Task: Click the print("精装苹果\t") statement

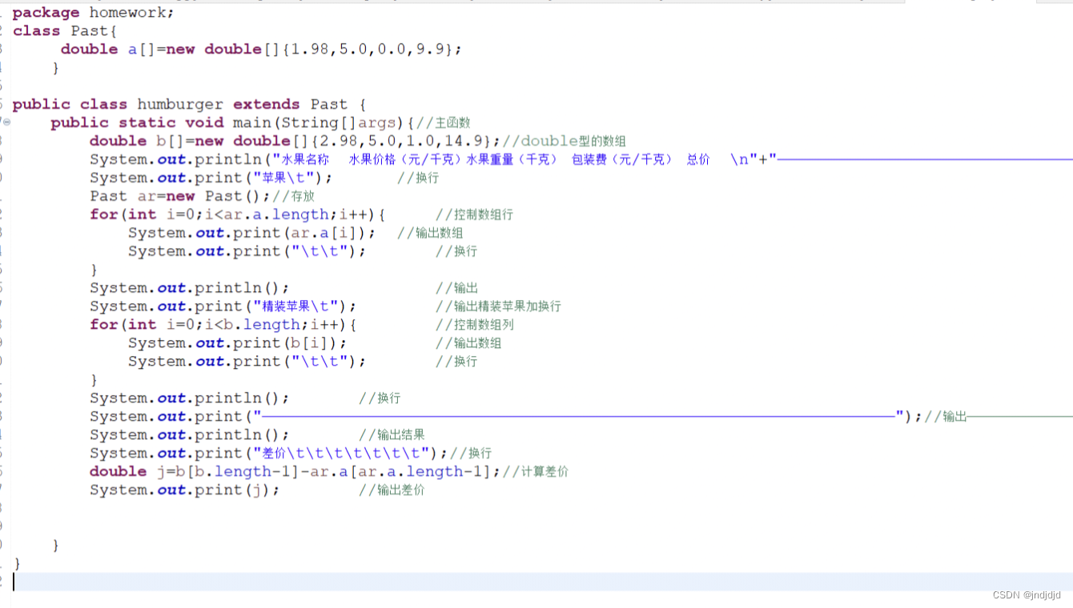Action: click(x=223, y=307)
